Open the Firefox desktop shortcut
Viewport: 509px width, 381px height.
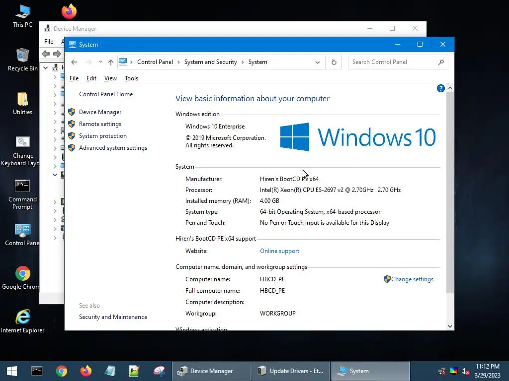point(69,11)
